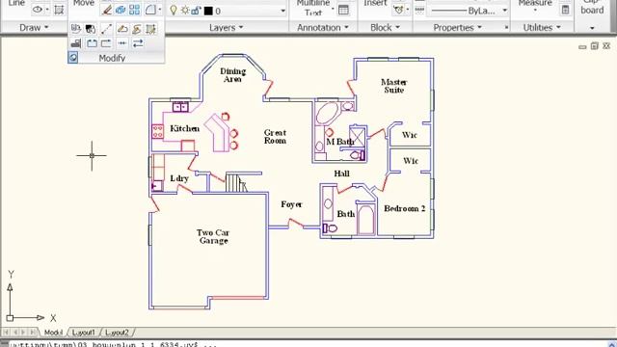Click the Change Space icon

tap(91, 29)
